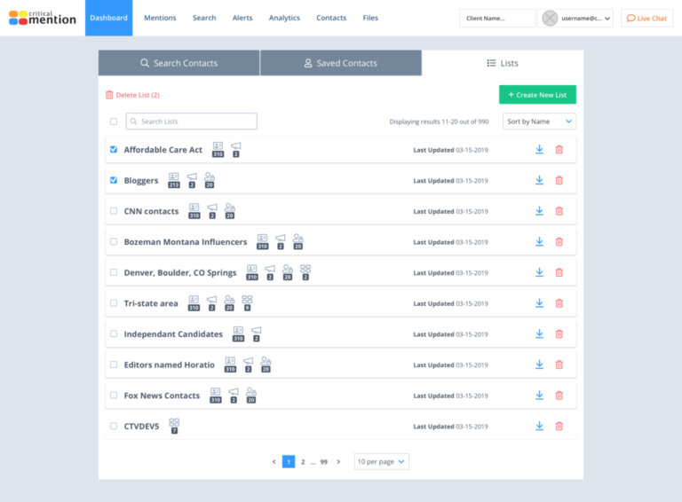Click into the Search Lists field
This screenshot has width=682, height=502.
[192, 122]
